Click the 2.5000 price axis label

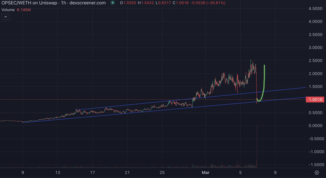315,61
